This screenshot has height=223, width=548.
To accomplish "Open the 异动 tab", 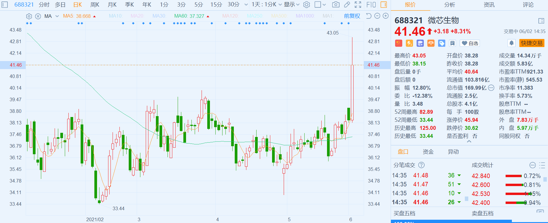I will click(453, 152).
